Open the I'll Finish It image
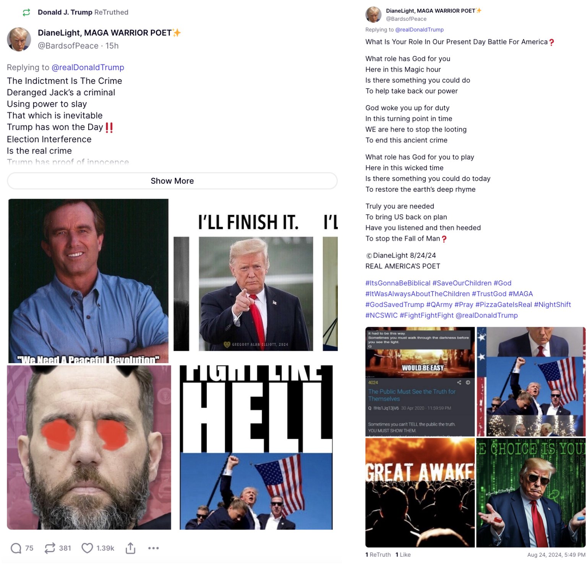 (x=256, y=280)
